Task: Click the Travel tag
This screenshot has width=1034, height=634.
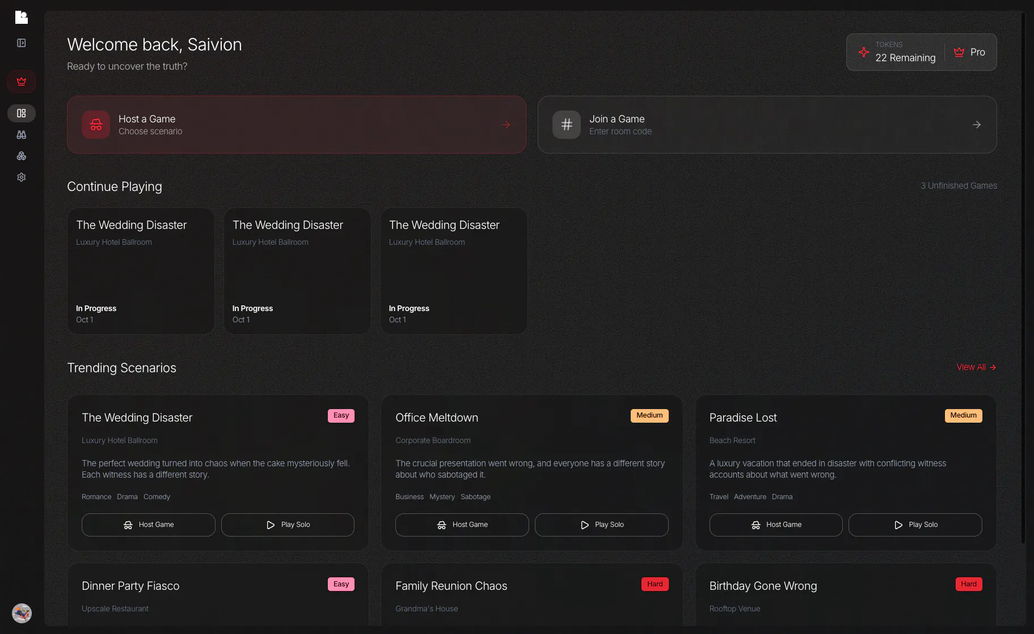Action: tap(719, 497)
